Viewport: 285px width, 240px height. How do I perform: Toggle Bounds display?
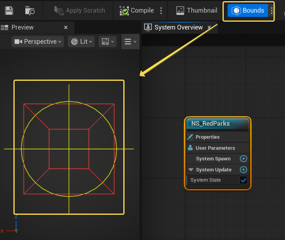click(x=247, y=11)
